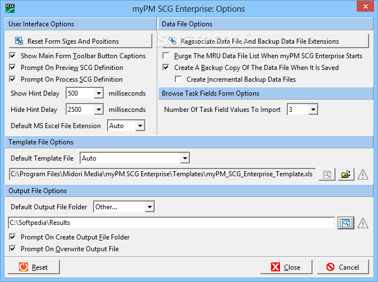Click the Template File Options header

(189, 142)
